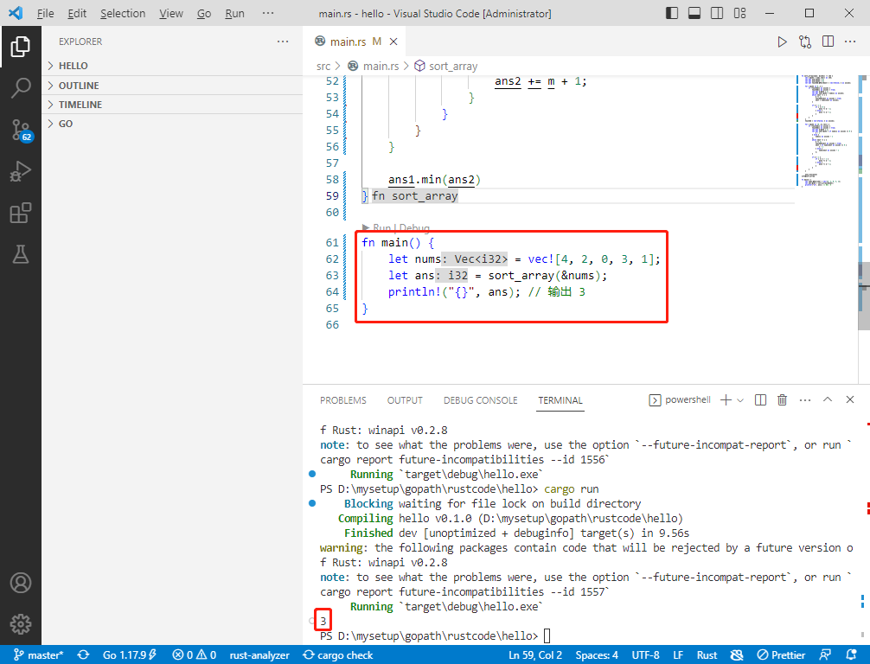Switch to the DEBUG CONSOLE tab
This screenshot has height=664, width=870.
coord(481,400)
